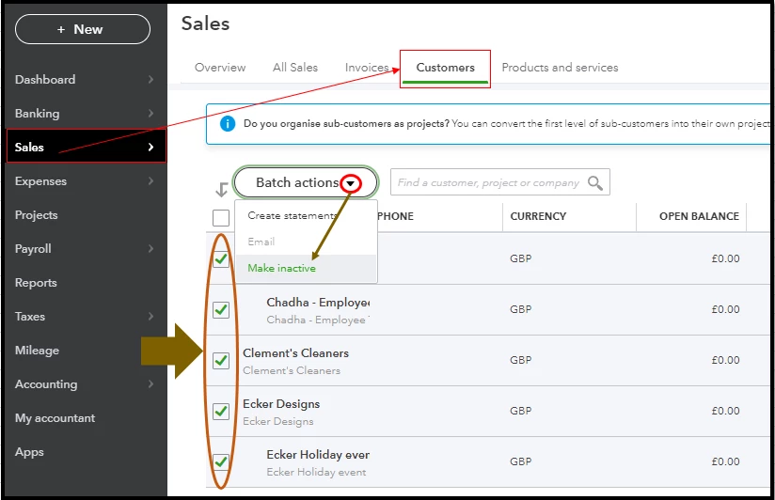
Task: Select Make inactive from the menu
Action: click(x=282, y=268)
